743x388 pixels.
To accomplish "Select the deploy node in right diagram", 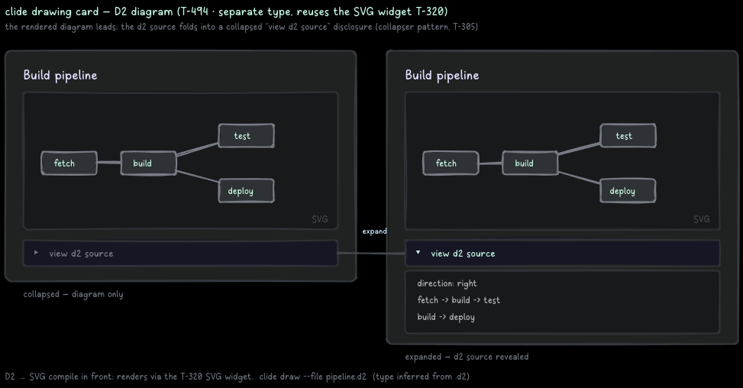I will [x=628, y=190].
